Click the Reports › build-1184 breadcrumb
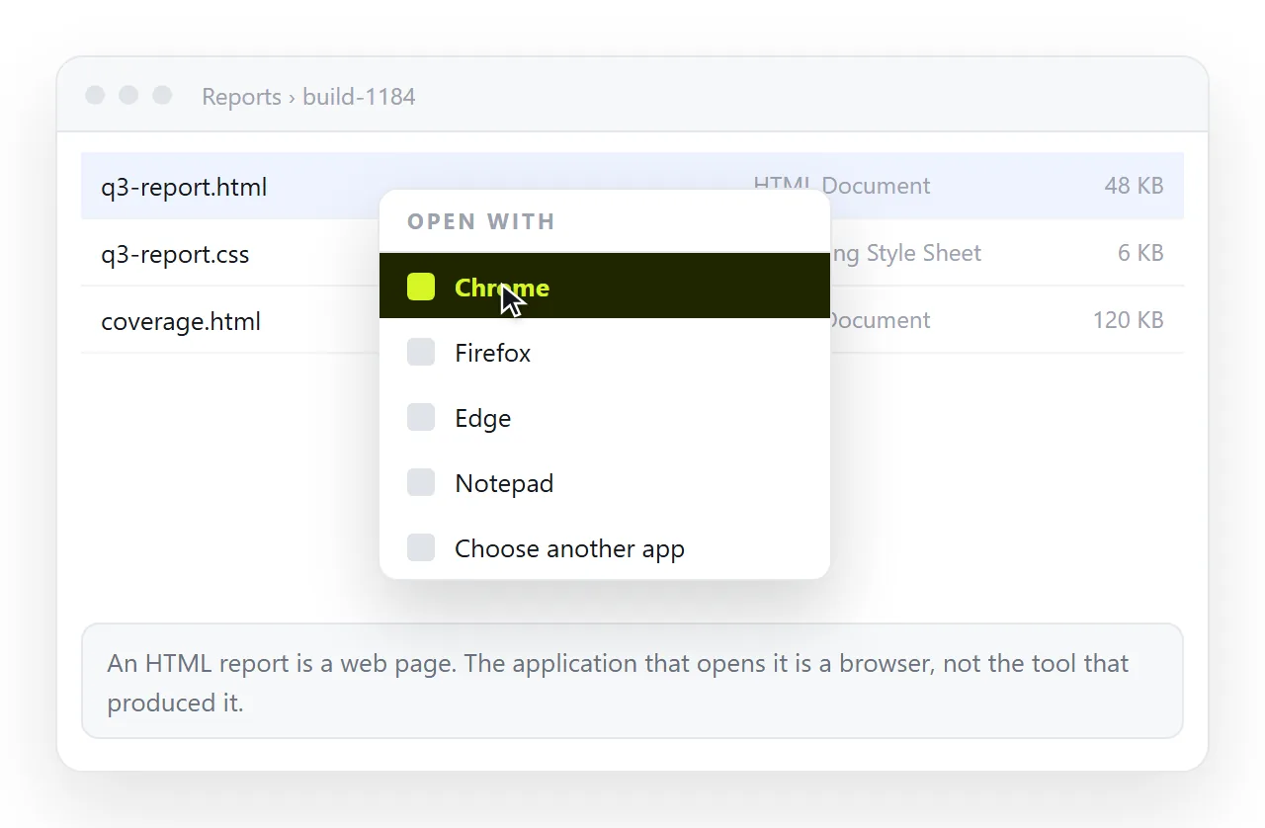 tap(308, 96)
